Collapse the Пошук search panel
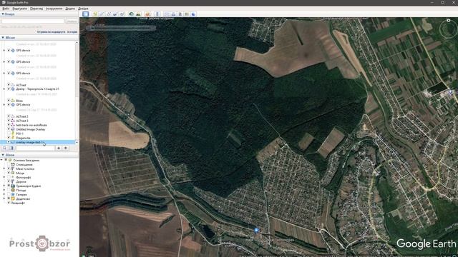 (3, 14)
